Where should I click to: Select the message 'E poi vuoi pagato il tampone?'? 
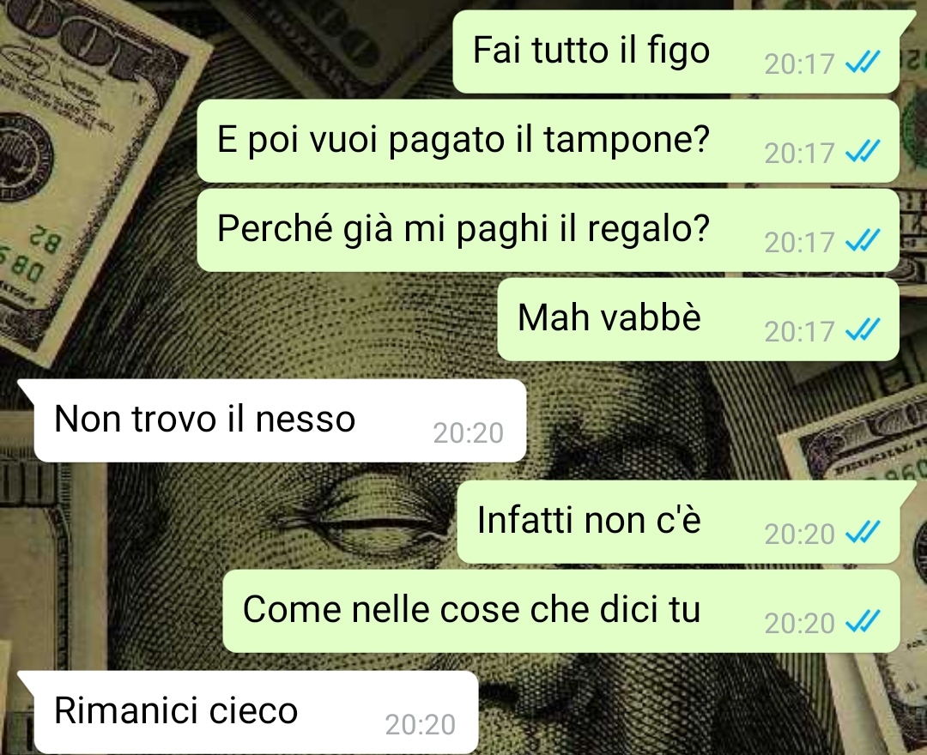[548, 141]
